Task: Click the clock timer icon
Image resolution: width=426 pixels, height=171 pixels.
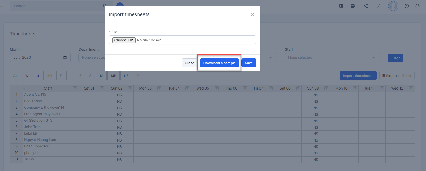Action: point(406,6)
